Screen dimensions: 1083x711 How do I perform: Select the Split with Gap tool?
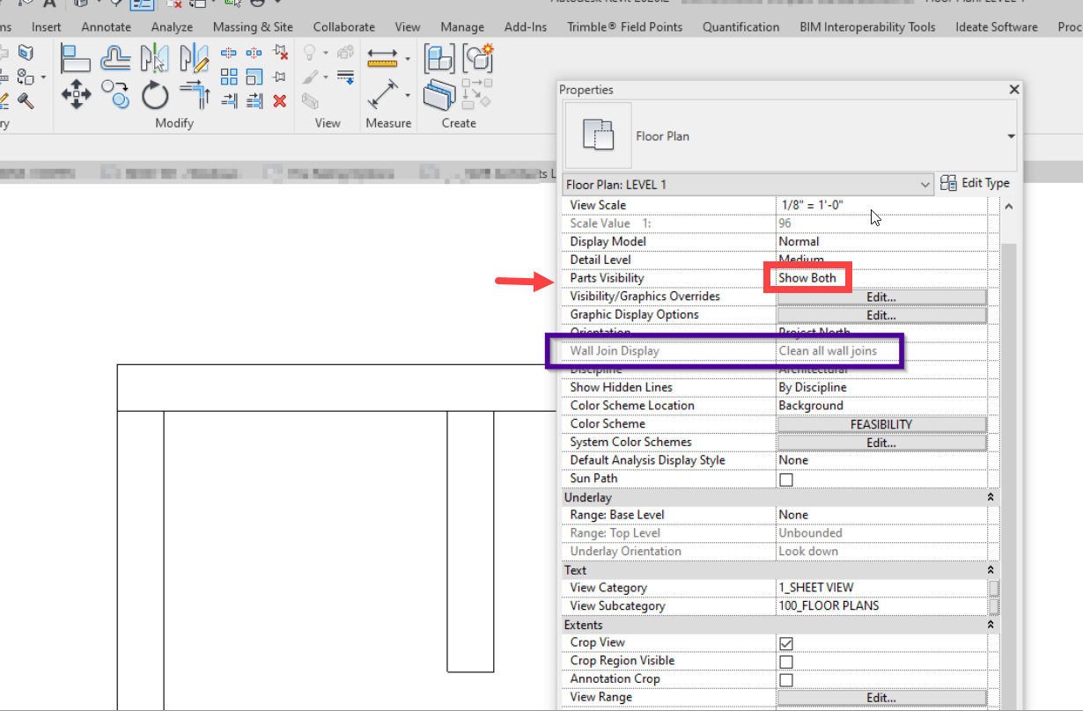[x=254, y=53]
